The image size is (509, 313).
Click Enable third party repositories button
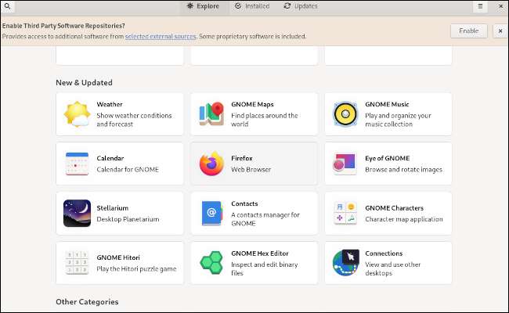469,31
